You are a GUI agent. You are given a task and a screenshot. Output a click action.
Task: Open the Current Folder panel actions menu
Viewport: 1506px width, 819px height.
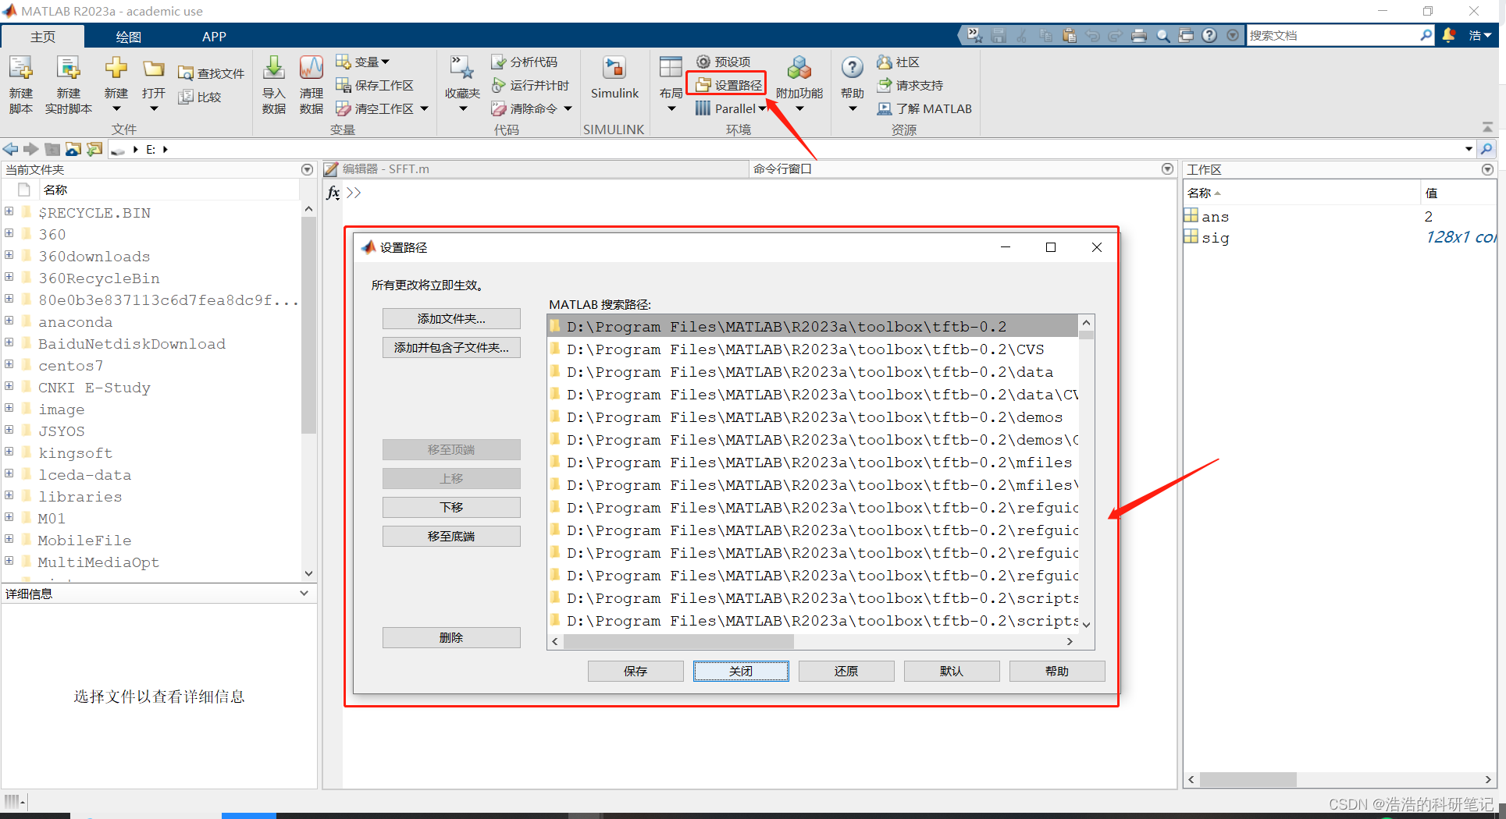(307, 169)
